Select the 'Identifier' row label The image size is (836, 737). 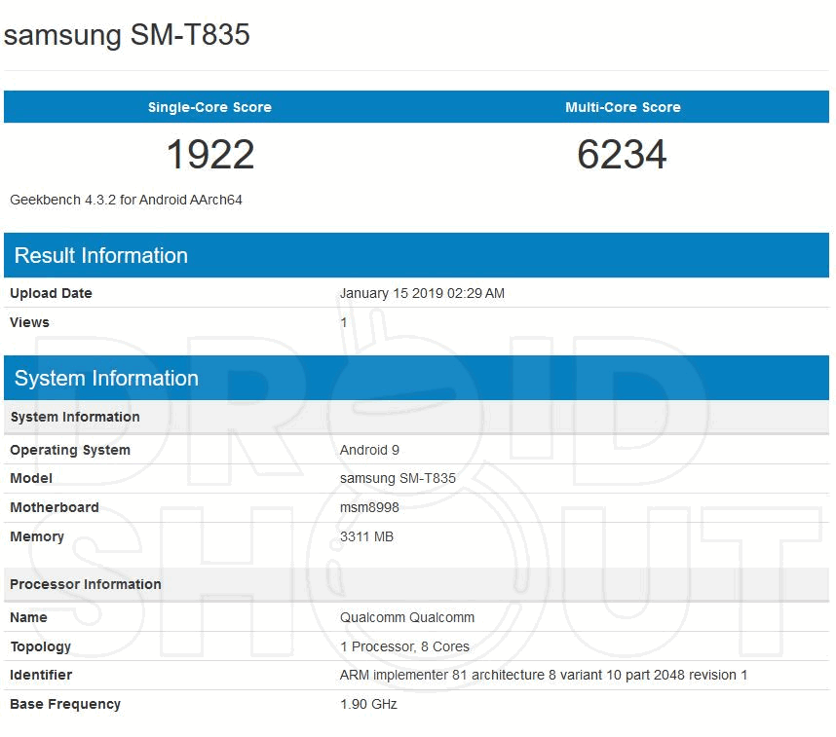[41, 675]
